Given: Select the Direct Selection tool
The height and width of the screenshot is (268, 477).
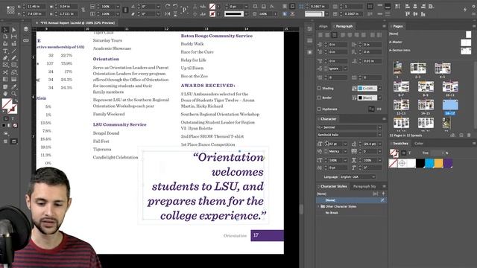Looking at the screenshot, I should coord(13,30).
